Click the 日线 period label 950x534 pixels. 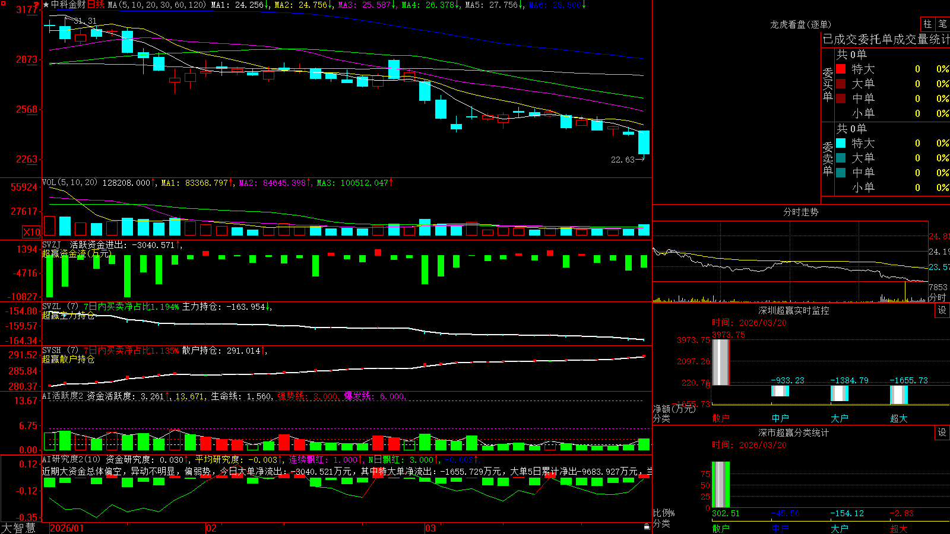pyautogui.click(x=96, y=5)
